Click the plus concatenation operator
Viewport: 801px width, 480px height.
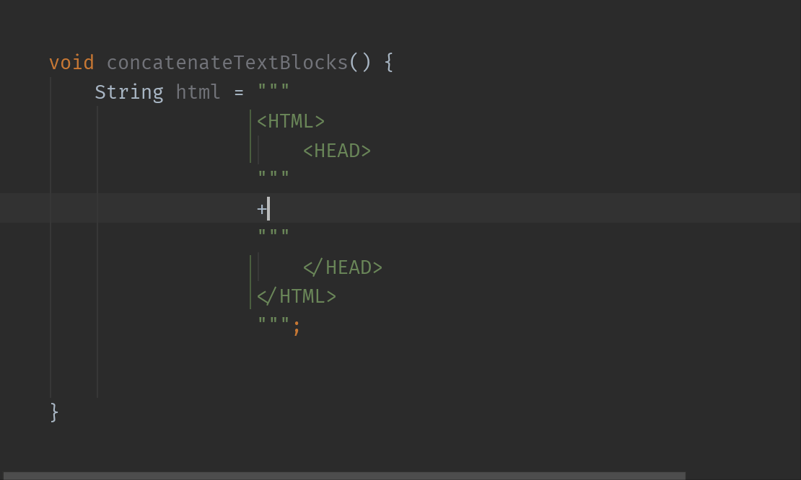coord(261,208)
